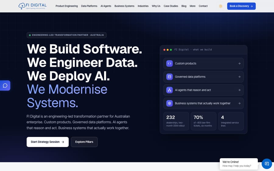
Task: Click the green dot in the card header
Action: pyautogui.click(x=171, y=50)
